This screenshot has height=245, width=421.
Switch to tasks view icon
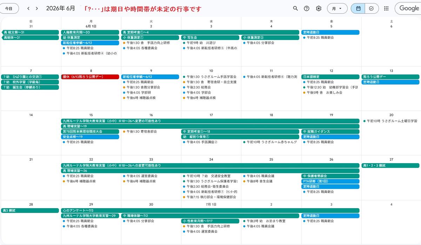pyautogui.click(x=372, y=8)
